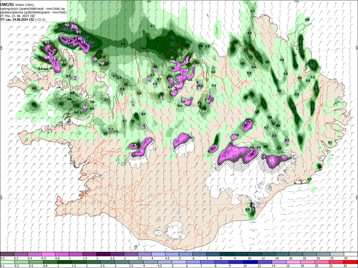Click the '0.1' label on the bottom scale
Viewport: 358px width, 268px height.
tap(2, 266)
